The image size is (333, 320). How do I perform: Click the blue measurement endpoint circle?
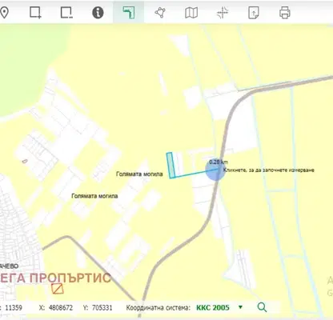pyautogui.click(x=215, y=170)
